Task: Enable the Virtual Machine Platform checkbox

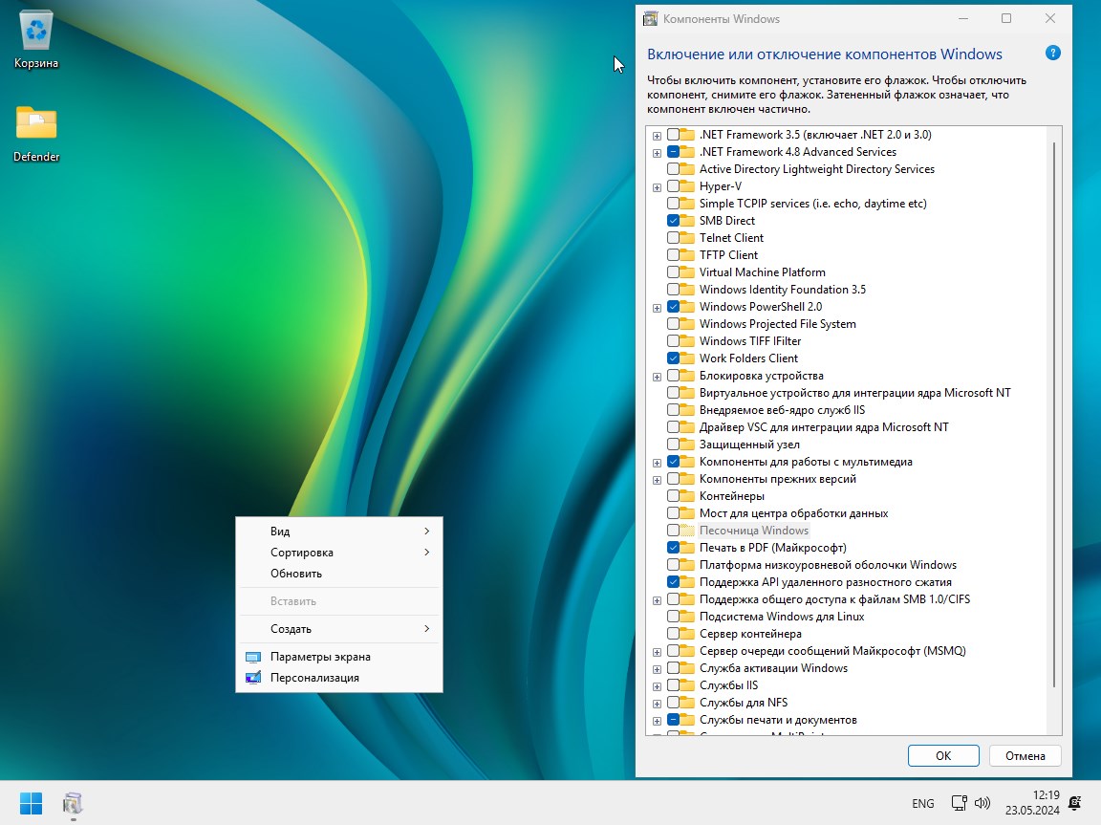Action: pyautogui.click(x=673, y=272)
